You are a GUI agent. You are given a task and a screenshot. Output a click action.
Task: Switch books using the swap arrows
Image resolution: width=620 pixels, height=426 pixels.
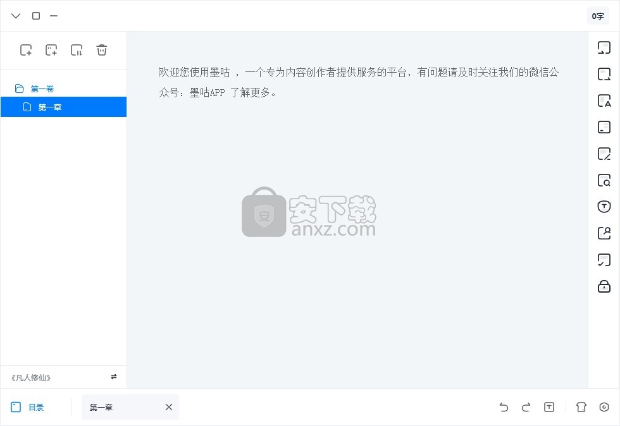pyautogui.click(x=114, y=377)
